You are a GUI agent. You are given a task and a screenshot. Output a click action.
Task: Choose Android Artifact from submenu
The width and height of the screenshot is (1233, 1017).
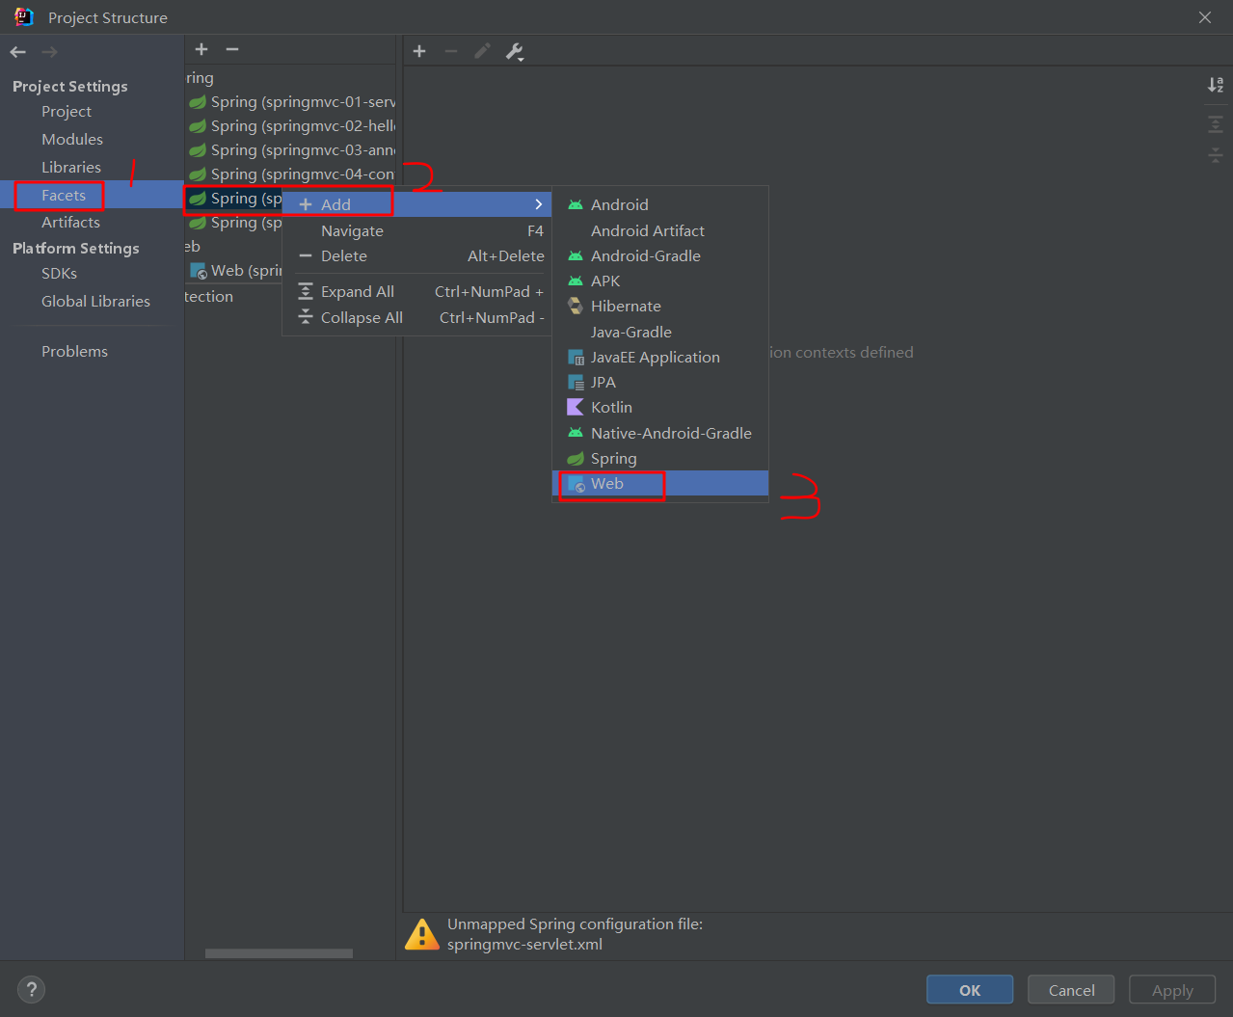[x=660, y=231]
